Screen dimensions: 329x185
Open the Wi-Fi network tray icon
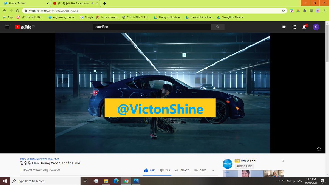pos(294,181)
